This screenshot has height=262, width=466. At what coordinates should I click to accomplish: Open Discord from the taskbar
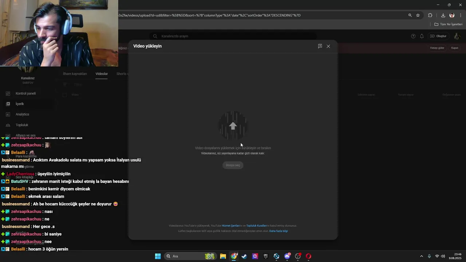point(287,256)
